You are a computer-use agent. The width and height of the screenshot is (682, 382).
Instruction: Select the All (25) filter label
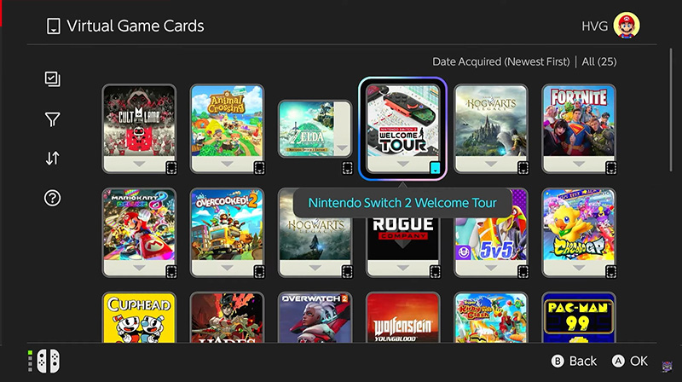pos(599,61)
